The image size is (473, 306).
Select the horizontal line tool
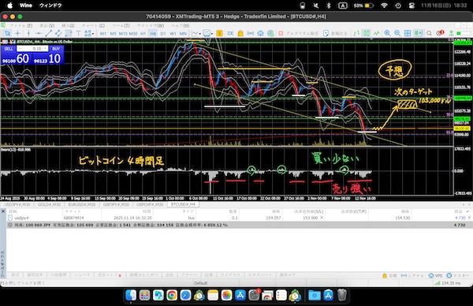39,33
